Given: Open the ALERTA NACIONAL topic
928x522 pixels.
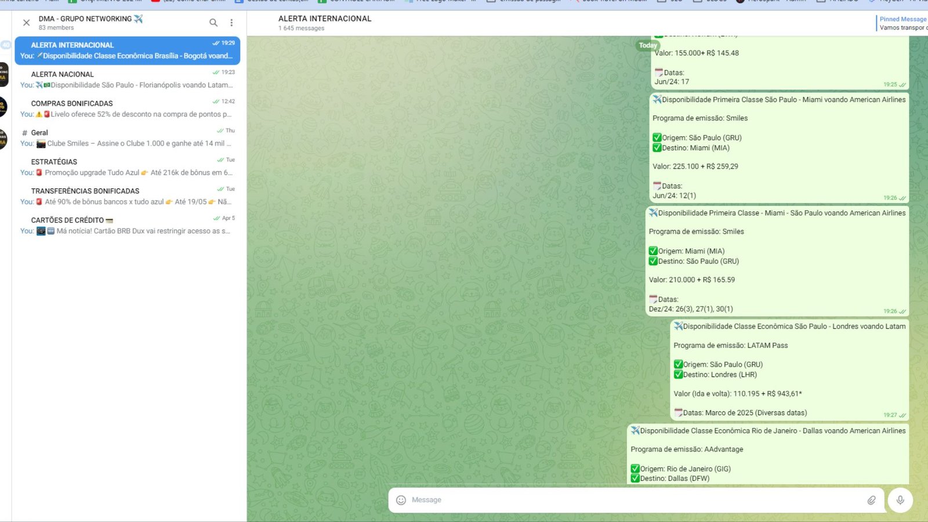Looking at the screenshot, I should [127, 79].
